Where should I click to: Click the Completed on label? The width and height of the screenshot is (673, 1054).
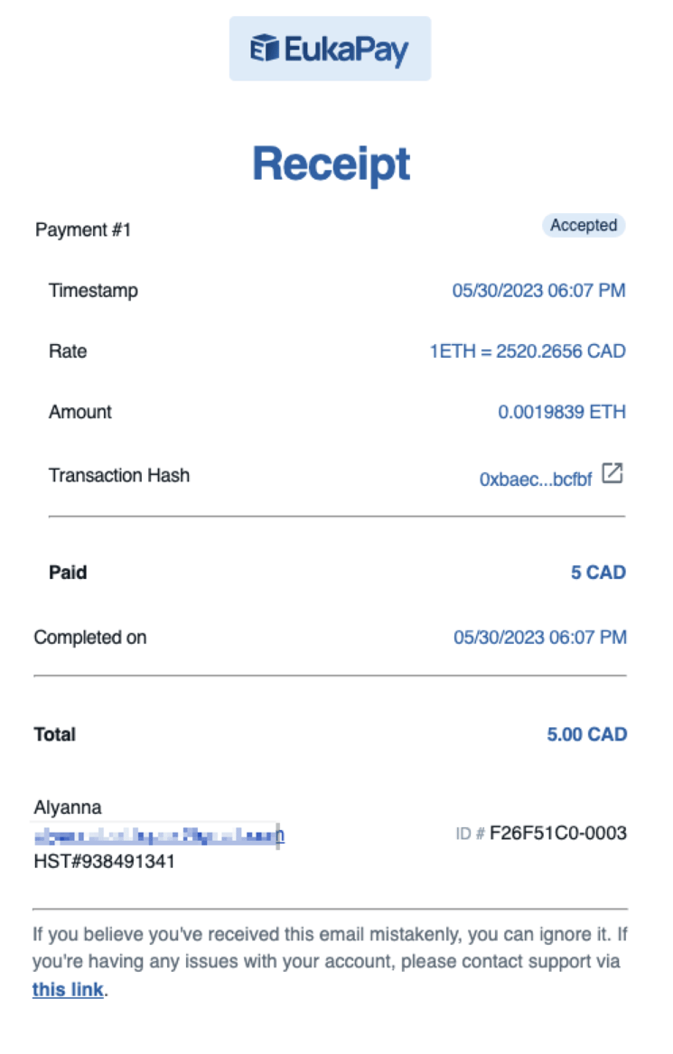click(x=90, y=638)
